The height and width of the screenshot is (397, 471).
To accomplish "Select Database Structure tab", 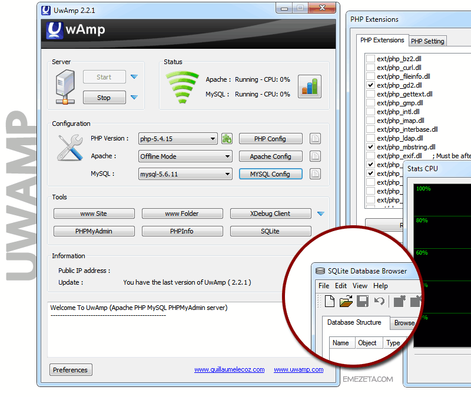I will [354, 322].
